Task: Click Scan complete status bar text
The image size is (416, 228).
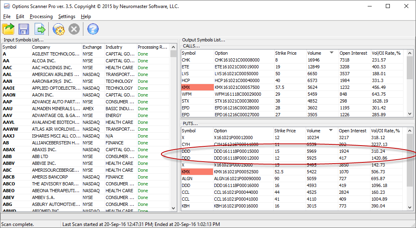Action: pos(17,224)
